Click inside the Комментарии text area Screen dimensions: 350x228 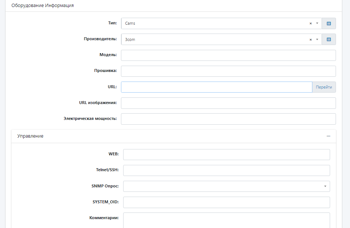(226, 220)
